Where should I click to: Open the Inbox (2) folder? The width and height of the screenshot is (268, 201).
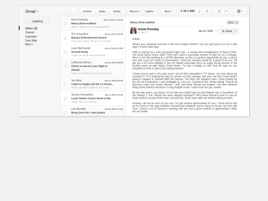tap(31, 28)
